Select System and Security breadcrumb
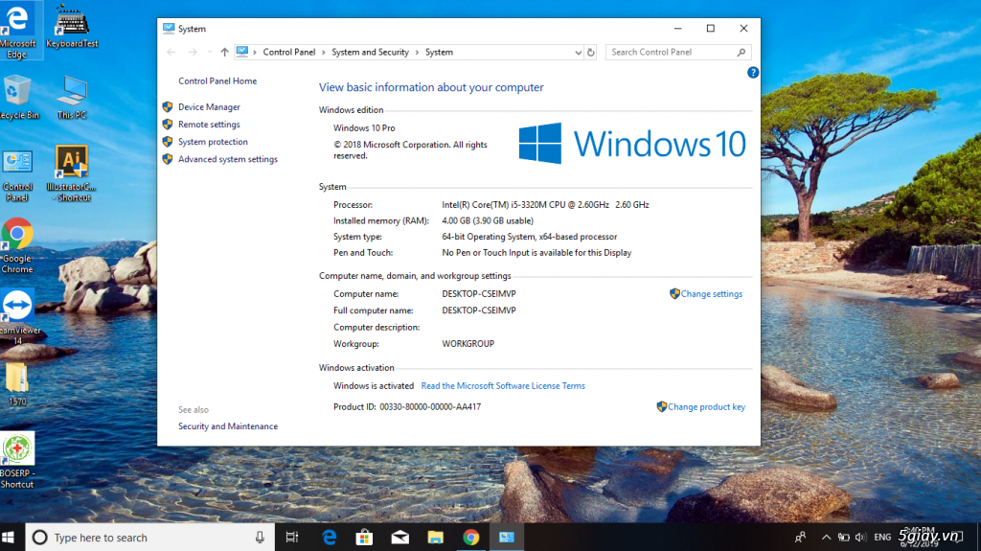Screen dimensions: 981x551 370,52
